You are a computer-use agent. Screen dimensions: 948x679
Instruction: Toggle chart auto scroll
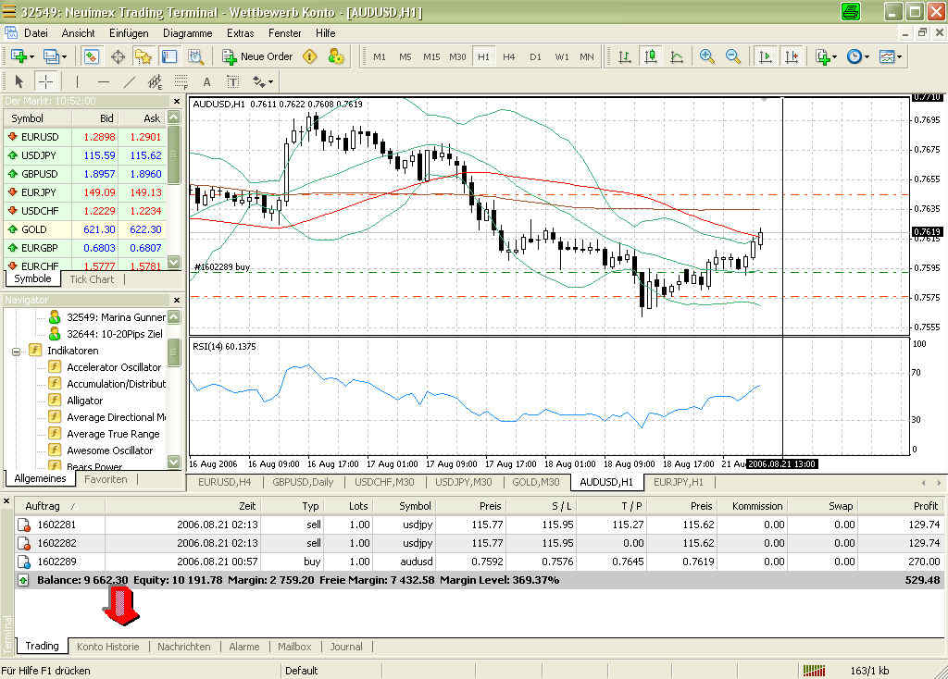766,56
